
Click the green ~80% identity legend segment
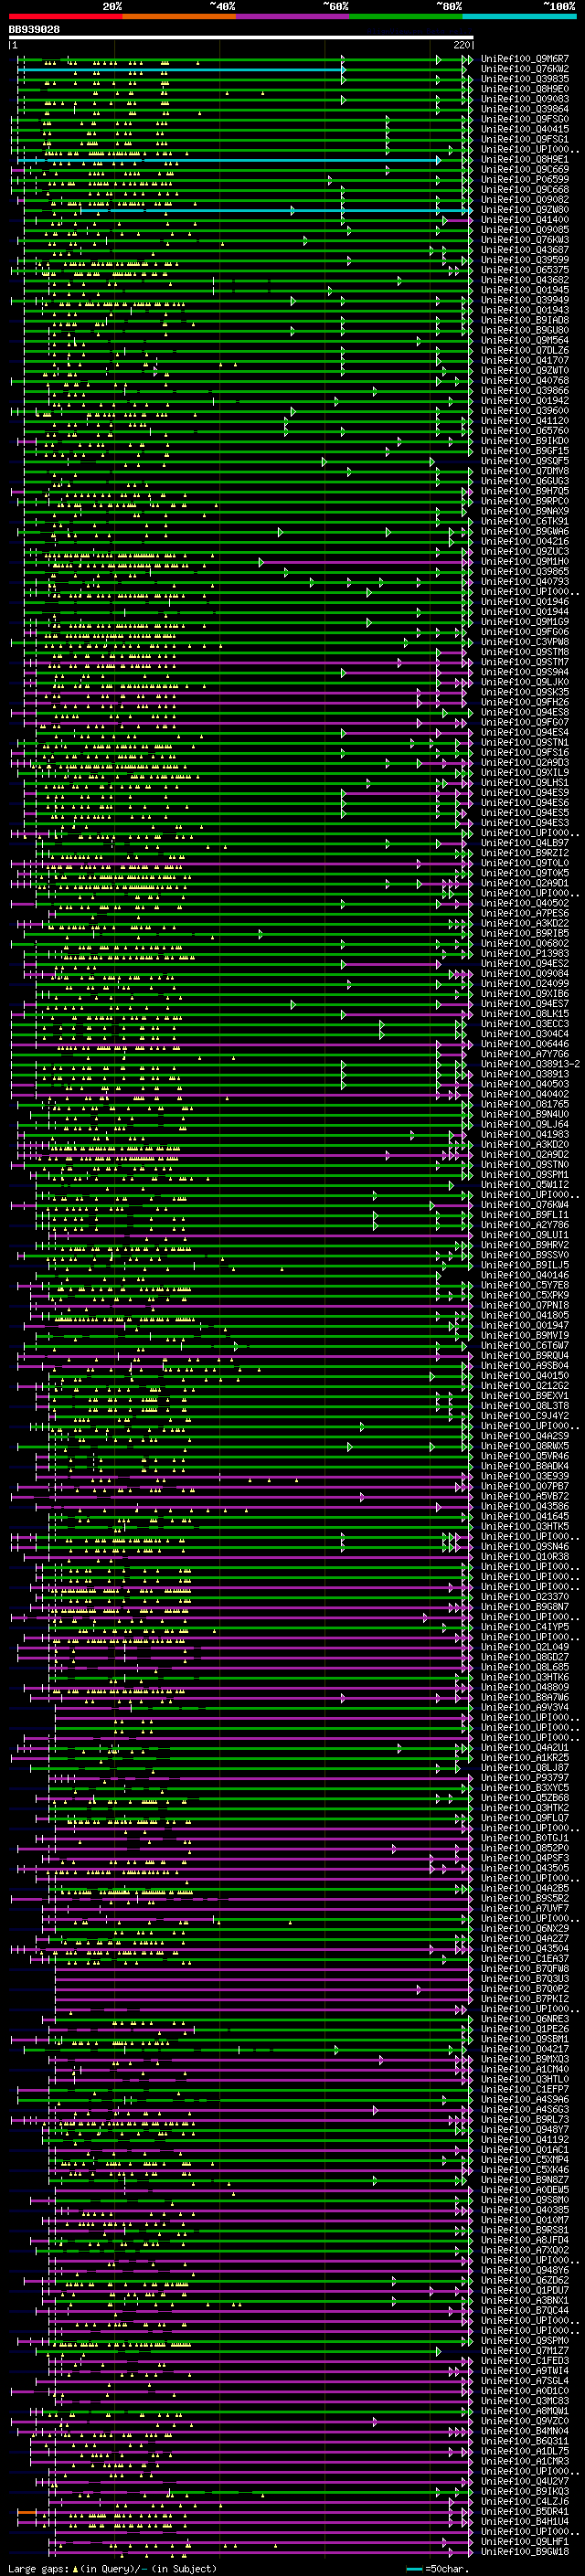[406, 16]
